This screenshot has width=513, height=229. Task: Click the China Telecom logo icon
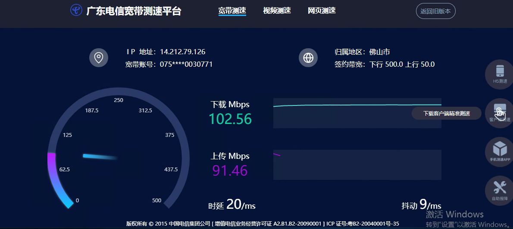(x=76, y=10)
